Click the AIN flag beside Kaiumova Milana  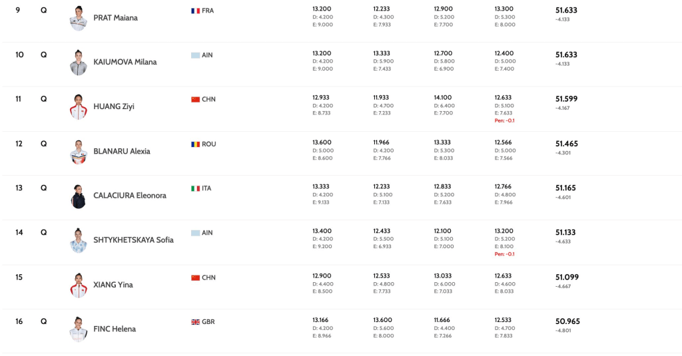pos(195,55)
